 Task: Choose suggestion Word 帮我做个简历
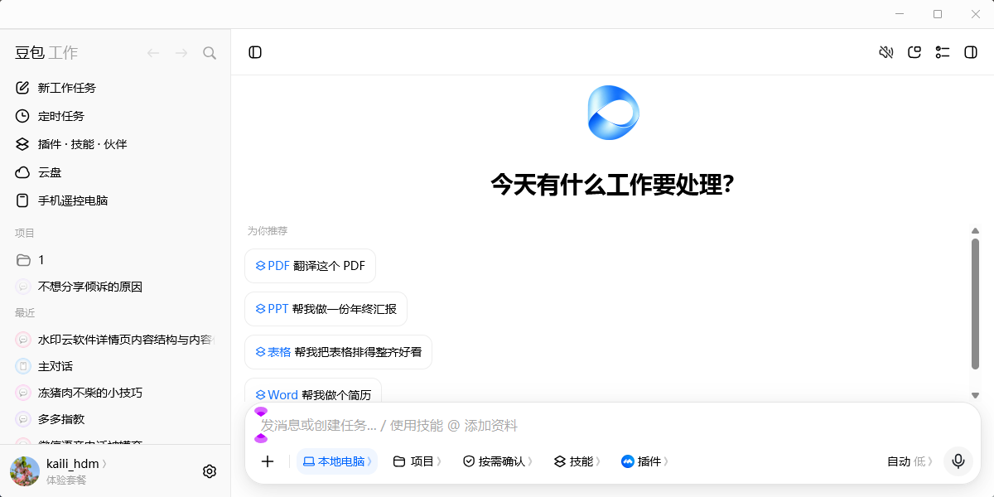point(313,393)
